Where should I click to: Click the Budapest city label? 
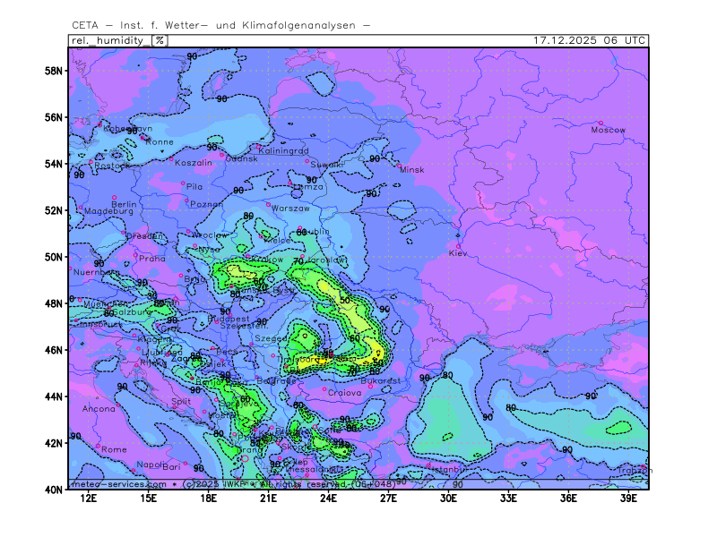pos(229,319)
